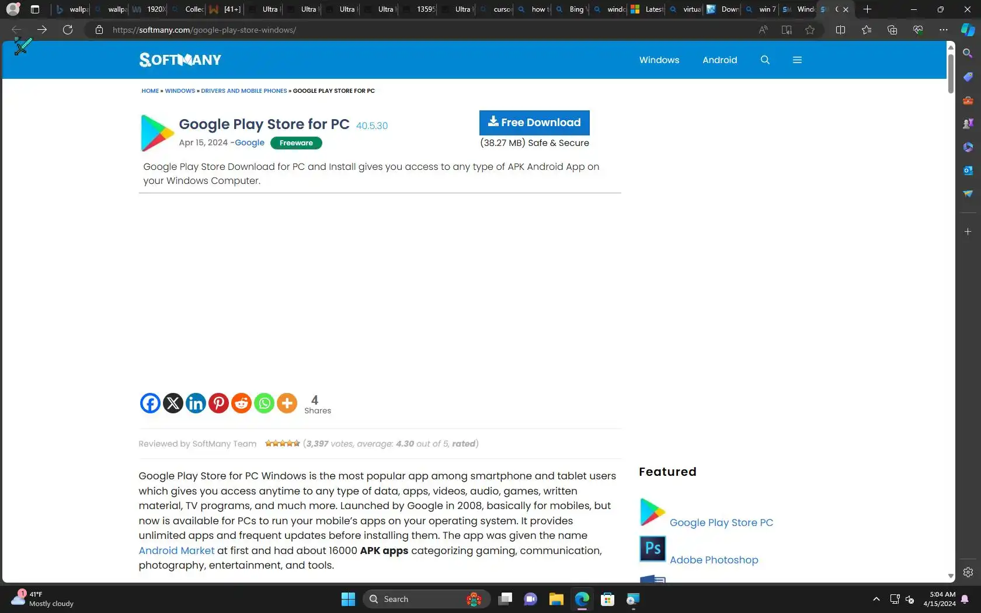Click the SoftMany logo
The height and width of the screenshot is (613, 981).
coord(180,60)
